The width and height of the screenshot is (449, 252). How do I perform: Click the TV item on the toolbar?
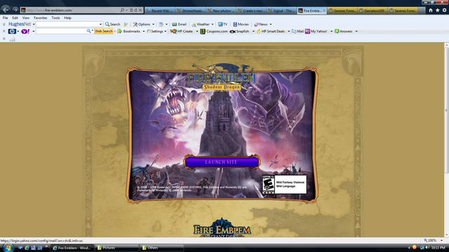(x=223, y=24)
